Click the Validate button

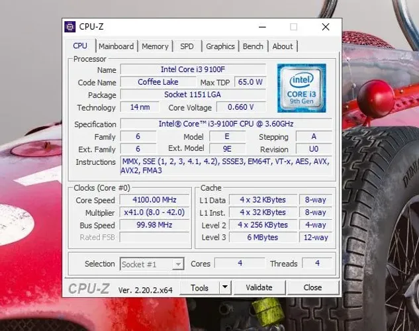click(x=259, y=287)
